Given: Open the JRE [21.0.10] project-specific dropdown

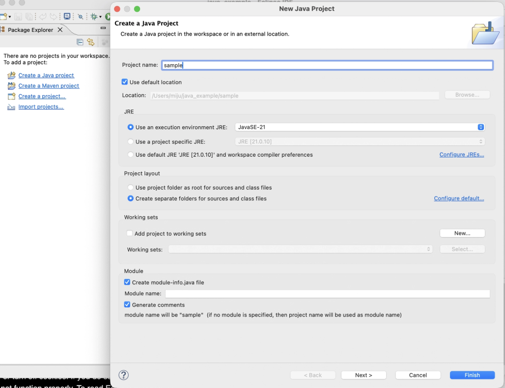Looking at the screenshot, I should [x=360, y=141].
